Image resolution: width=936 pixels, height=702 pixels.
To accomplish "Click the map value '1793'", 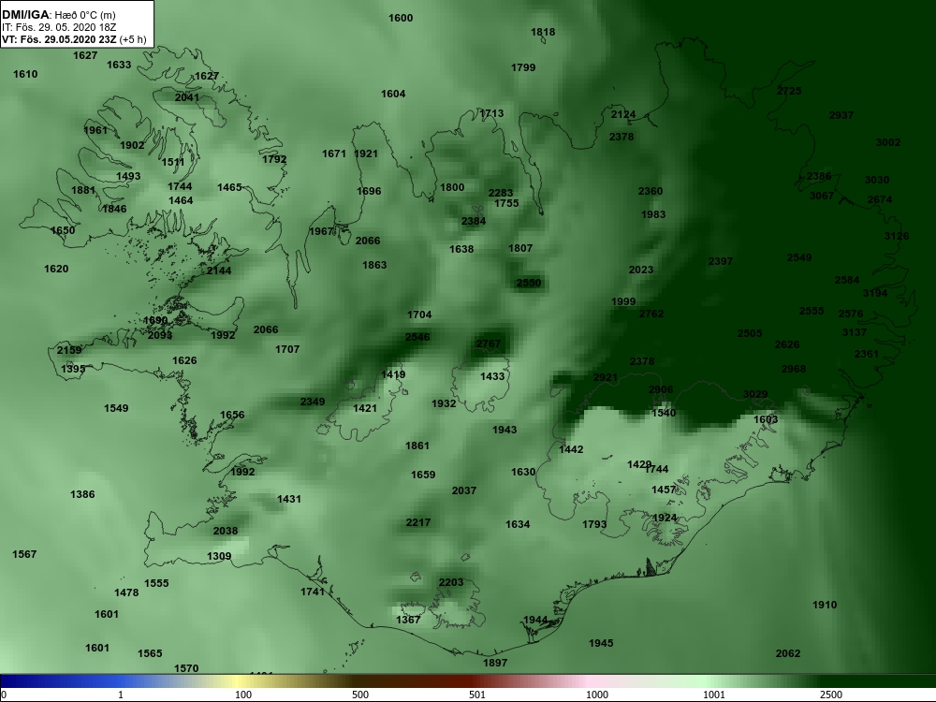I will [x=594, y=524].
